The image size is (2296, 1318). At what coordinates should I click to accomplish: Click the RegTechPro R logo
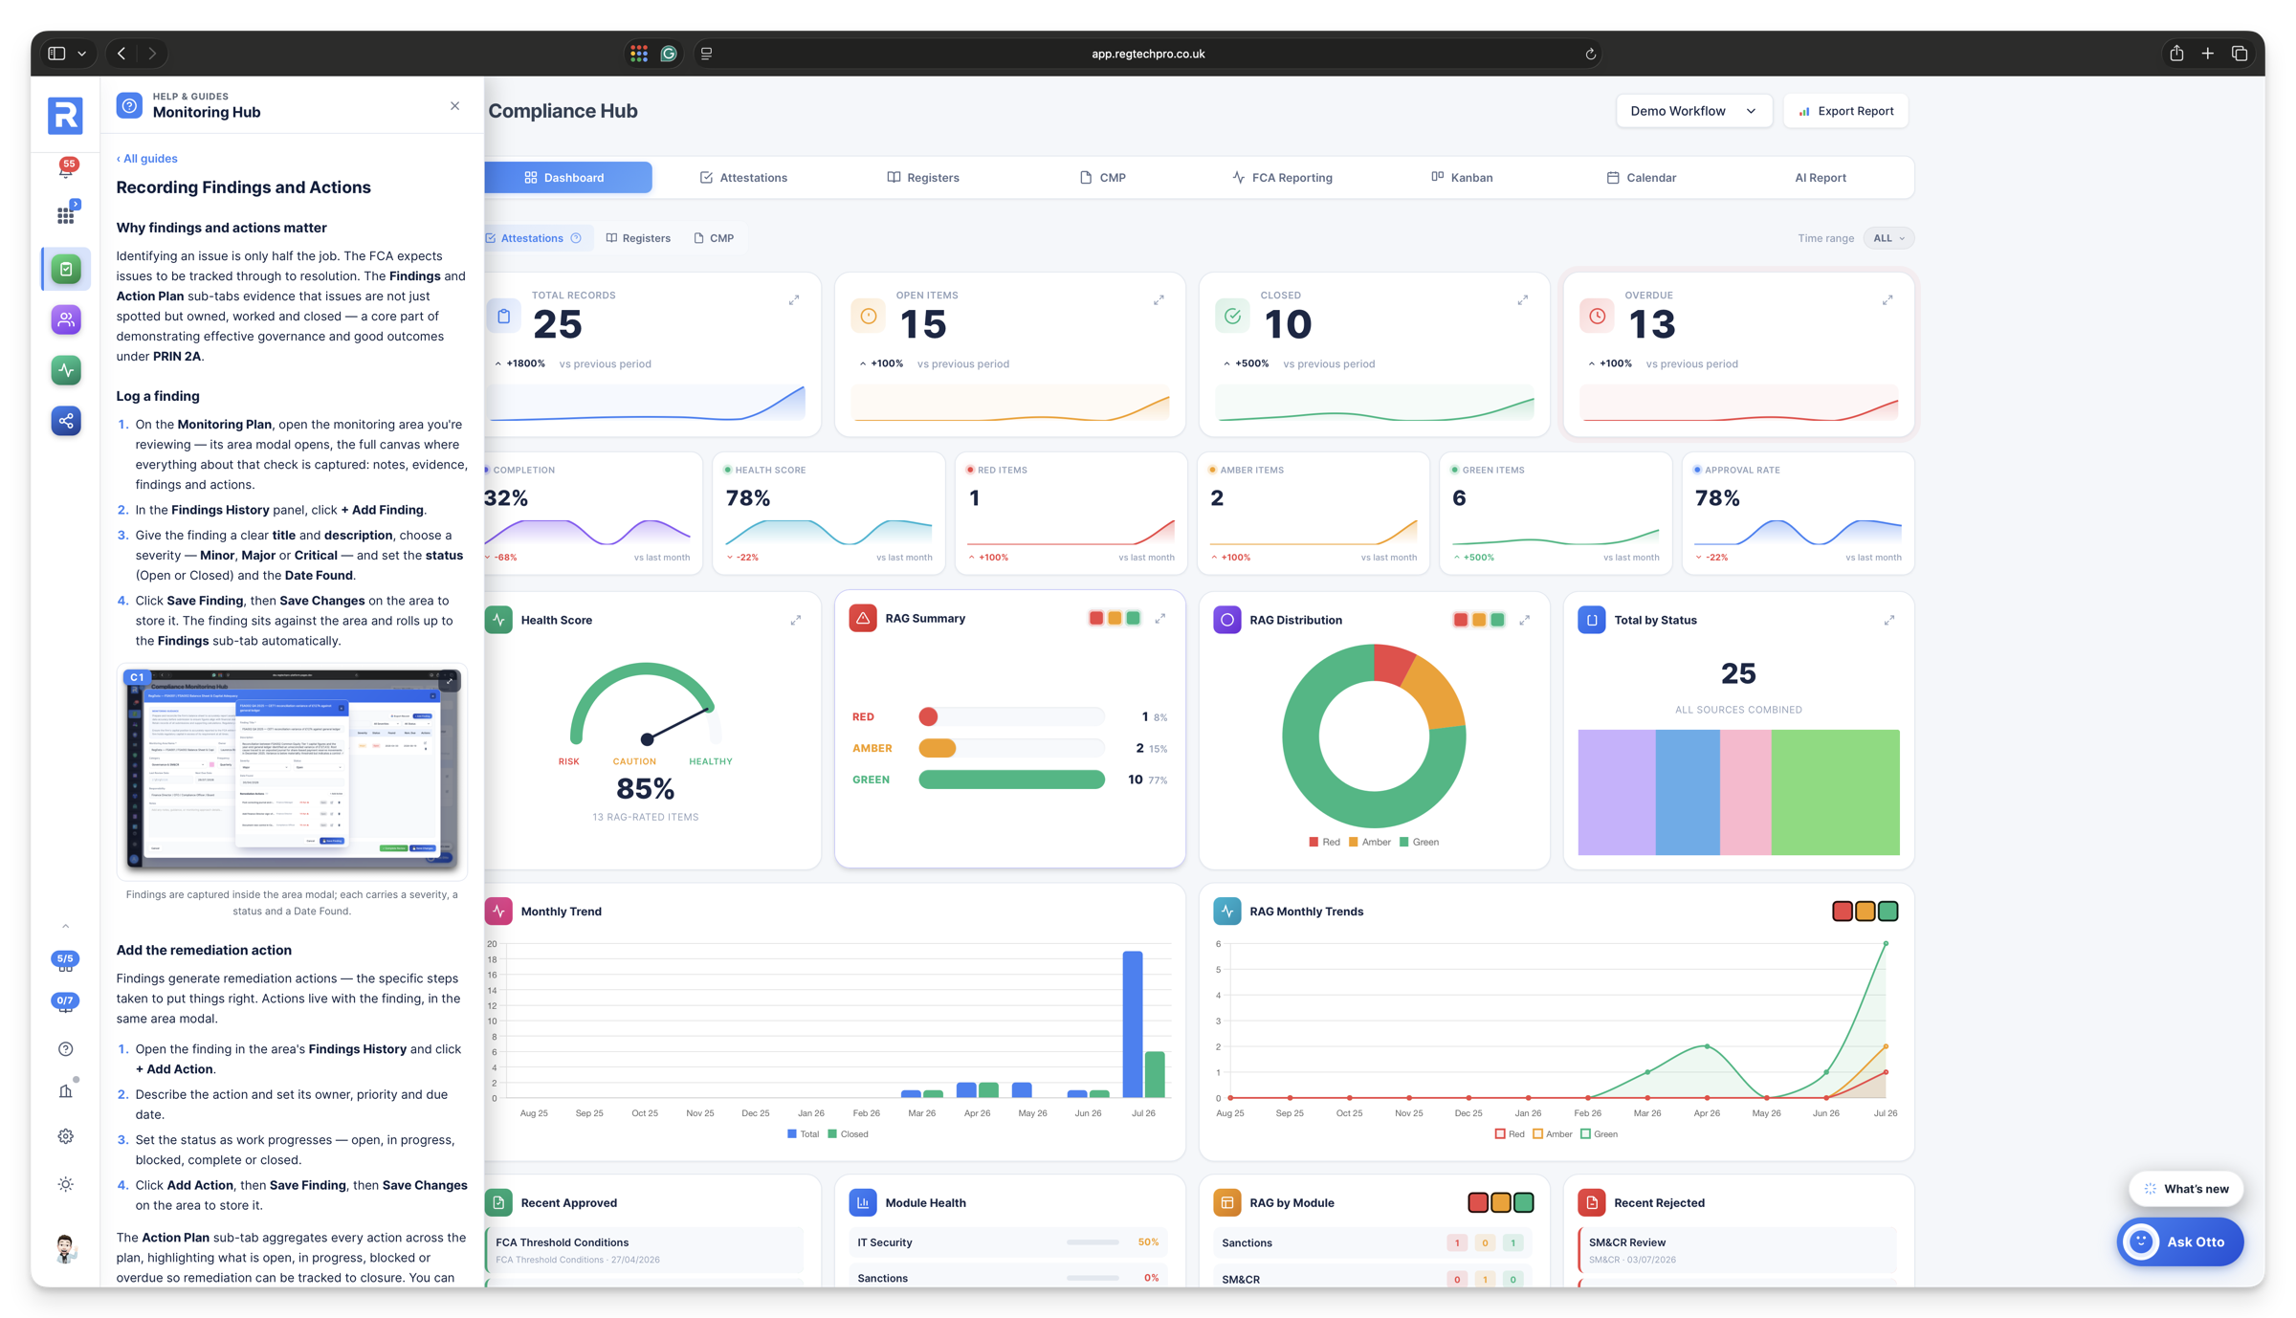click(65, 116)
